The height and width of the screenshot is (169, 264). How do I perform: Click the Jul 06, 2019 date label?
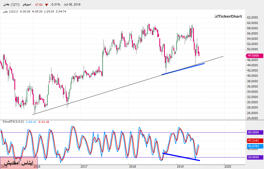[71, 5]
